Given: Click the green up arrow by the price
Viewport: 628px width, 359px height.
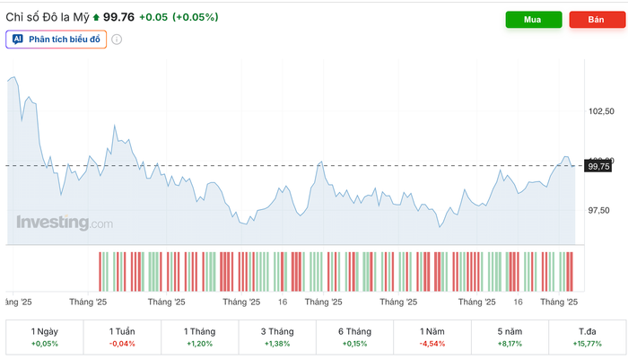Looking at the screenshot, I should 97,17.
